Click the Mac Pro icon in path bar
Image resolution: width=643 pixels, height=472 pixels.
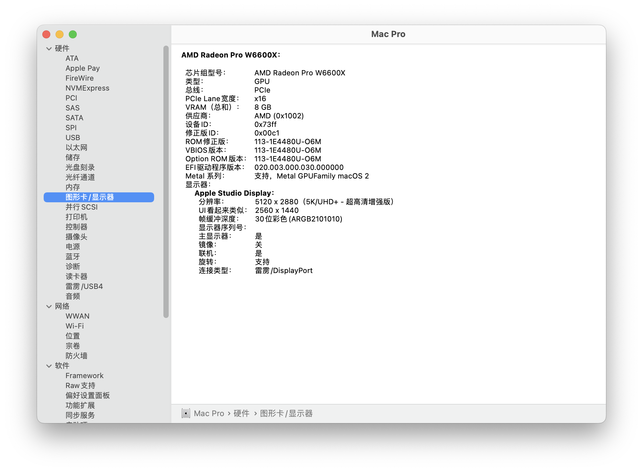tap(186, 413)
